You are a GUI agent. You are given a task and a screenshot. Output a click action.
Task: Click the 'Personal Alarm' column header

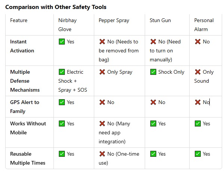(204, 25)
